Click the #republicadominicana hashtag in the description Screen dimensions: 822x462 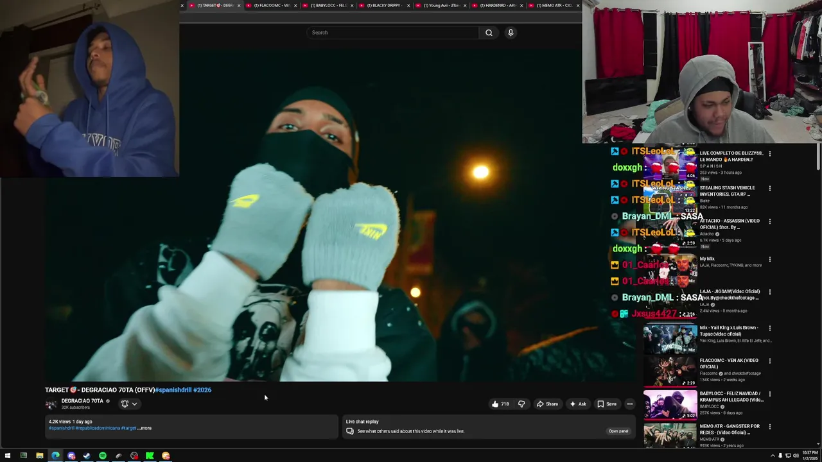pyautogui.click(x=98, y=428)
